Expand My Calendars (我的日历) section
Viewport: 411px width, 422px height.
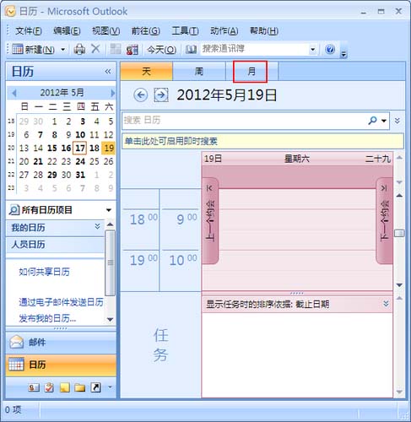point(97,226)
